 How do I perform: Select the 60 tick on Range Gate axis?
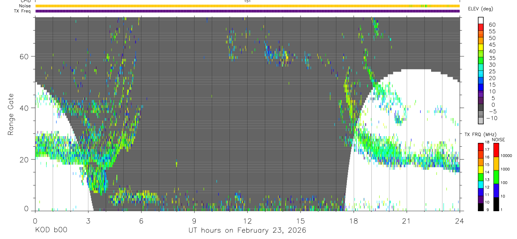click(x=25, y=56)
